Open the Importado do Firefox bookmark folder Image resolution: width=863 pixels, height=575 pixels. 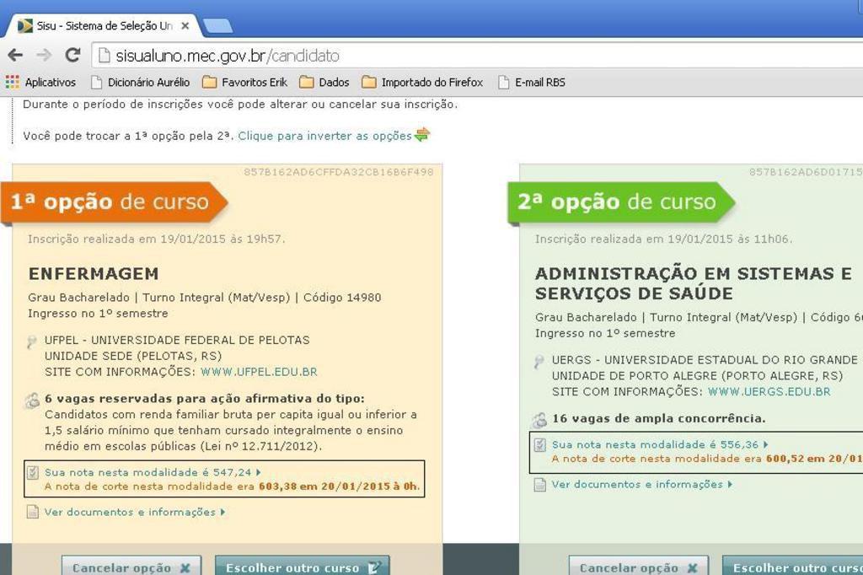tap(423, 82)
